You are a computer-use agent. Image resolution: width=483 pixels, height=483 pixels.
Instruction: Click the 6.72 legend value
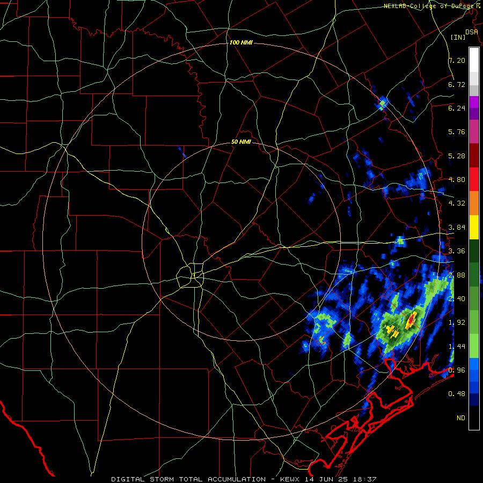click(457, 84)
